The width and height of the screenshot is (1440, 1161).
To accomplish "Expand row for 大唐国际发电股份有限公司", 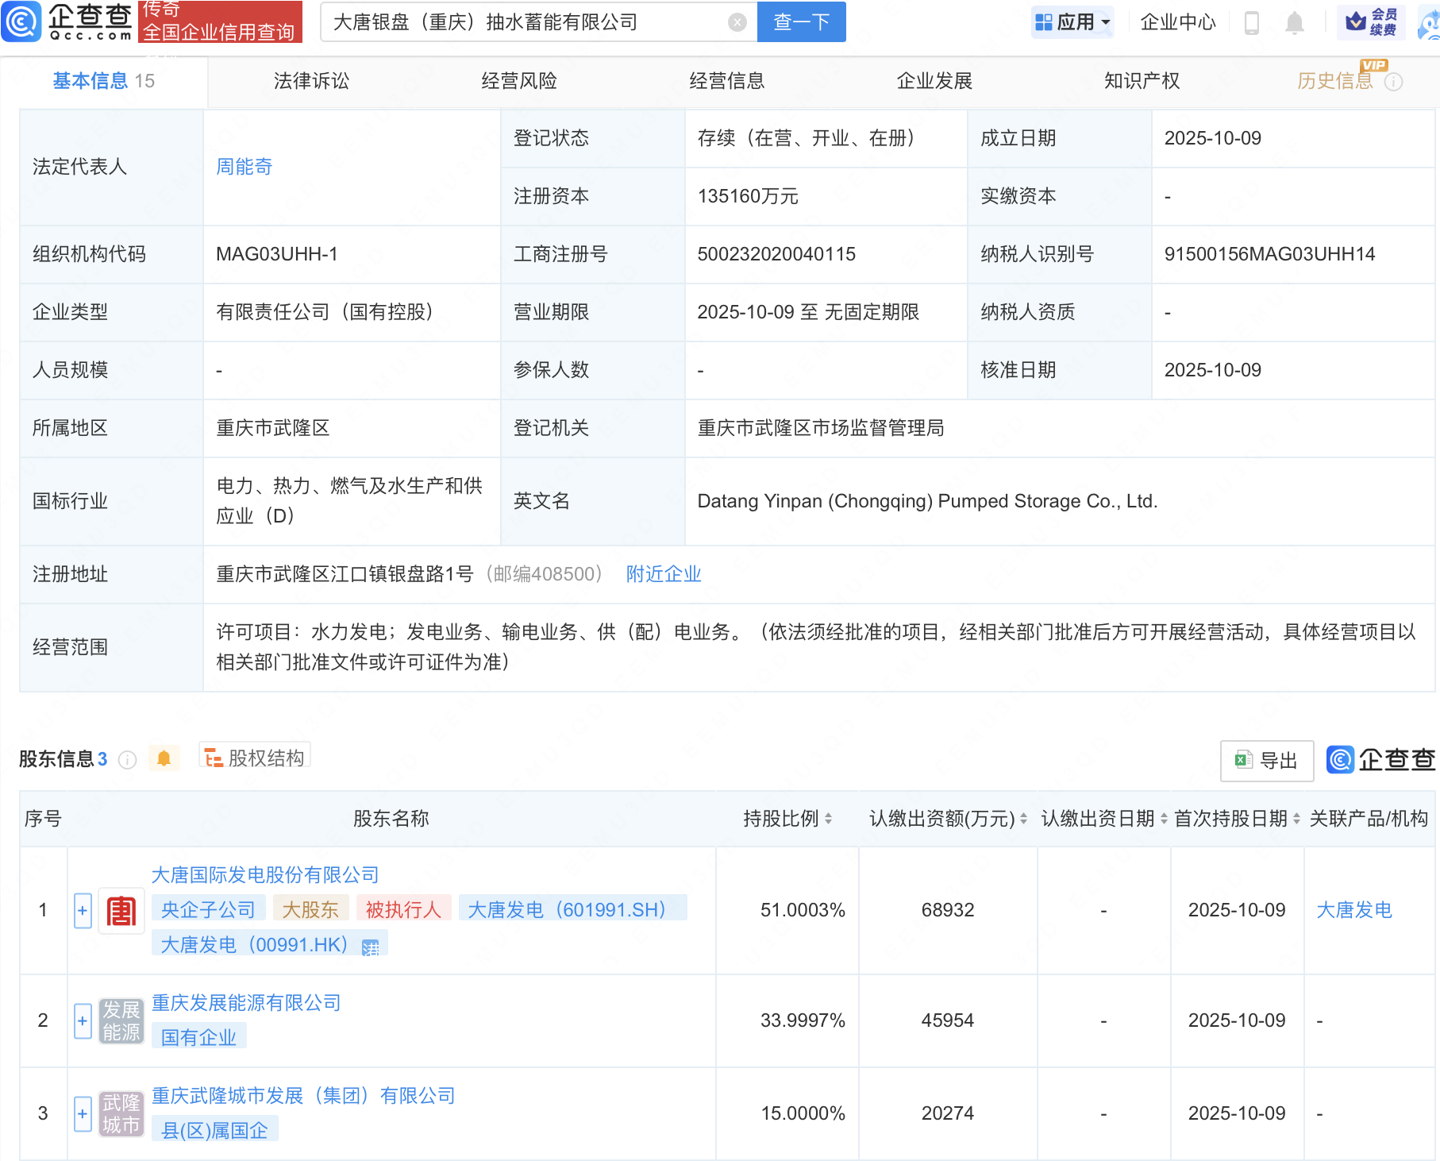I will pyautogui.click(x=83, y=911).
